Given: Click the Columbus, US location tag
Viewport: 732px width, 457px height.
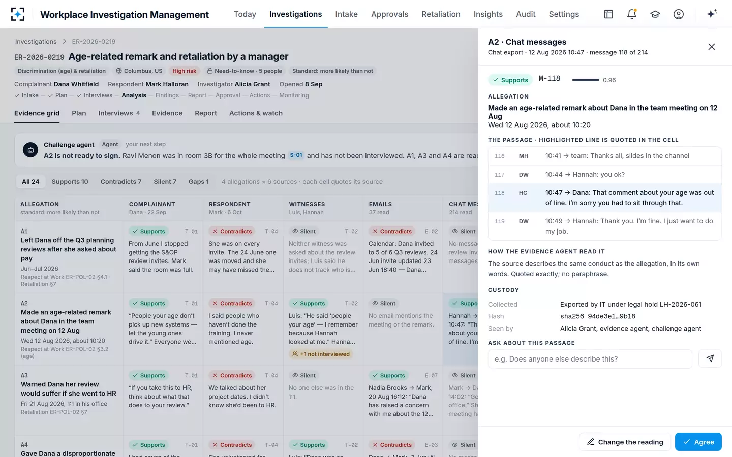Looking at the screenshot, I should coord(139,71).
